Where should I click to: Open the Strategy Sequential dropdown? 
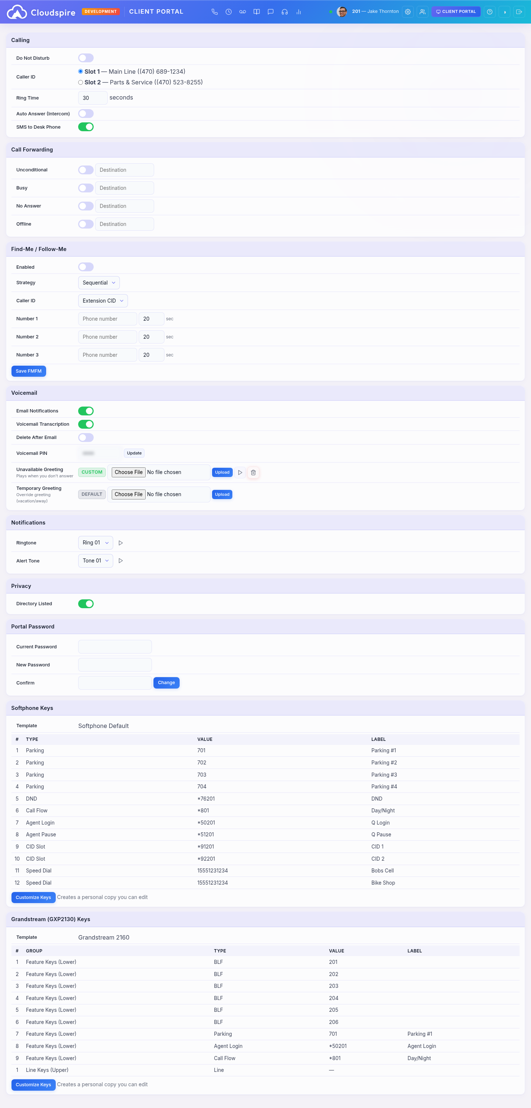pyautogui.click(x=98, y=283)
